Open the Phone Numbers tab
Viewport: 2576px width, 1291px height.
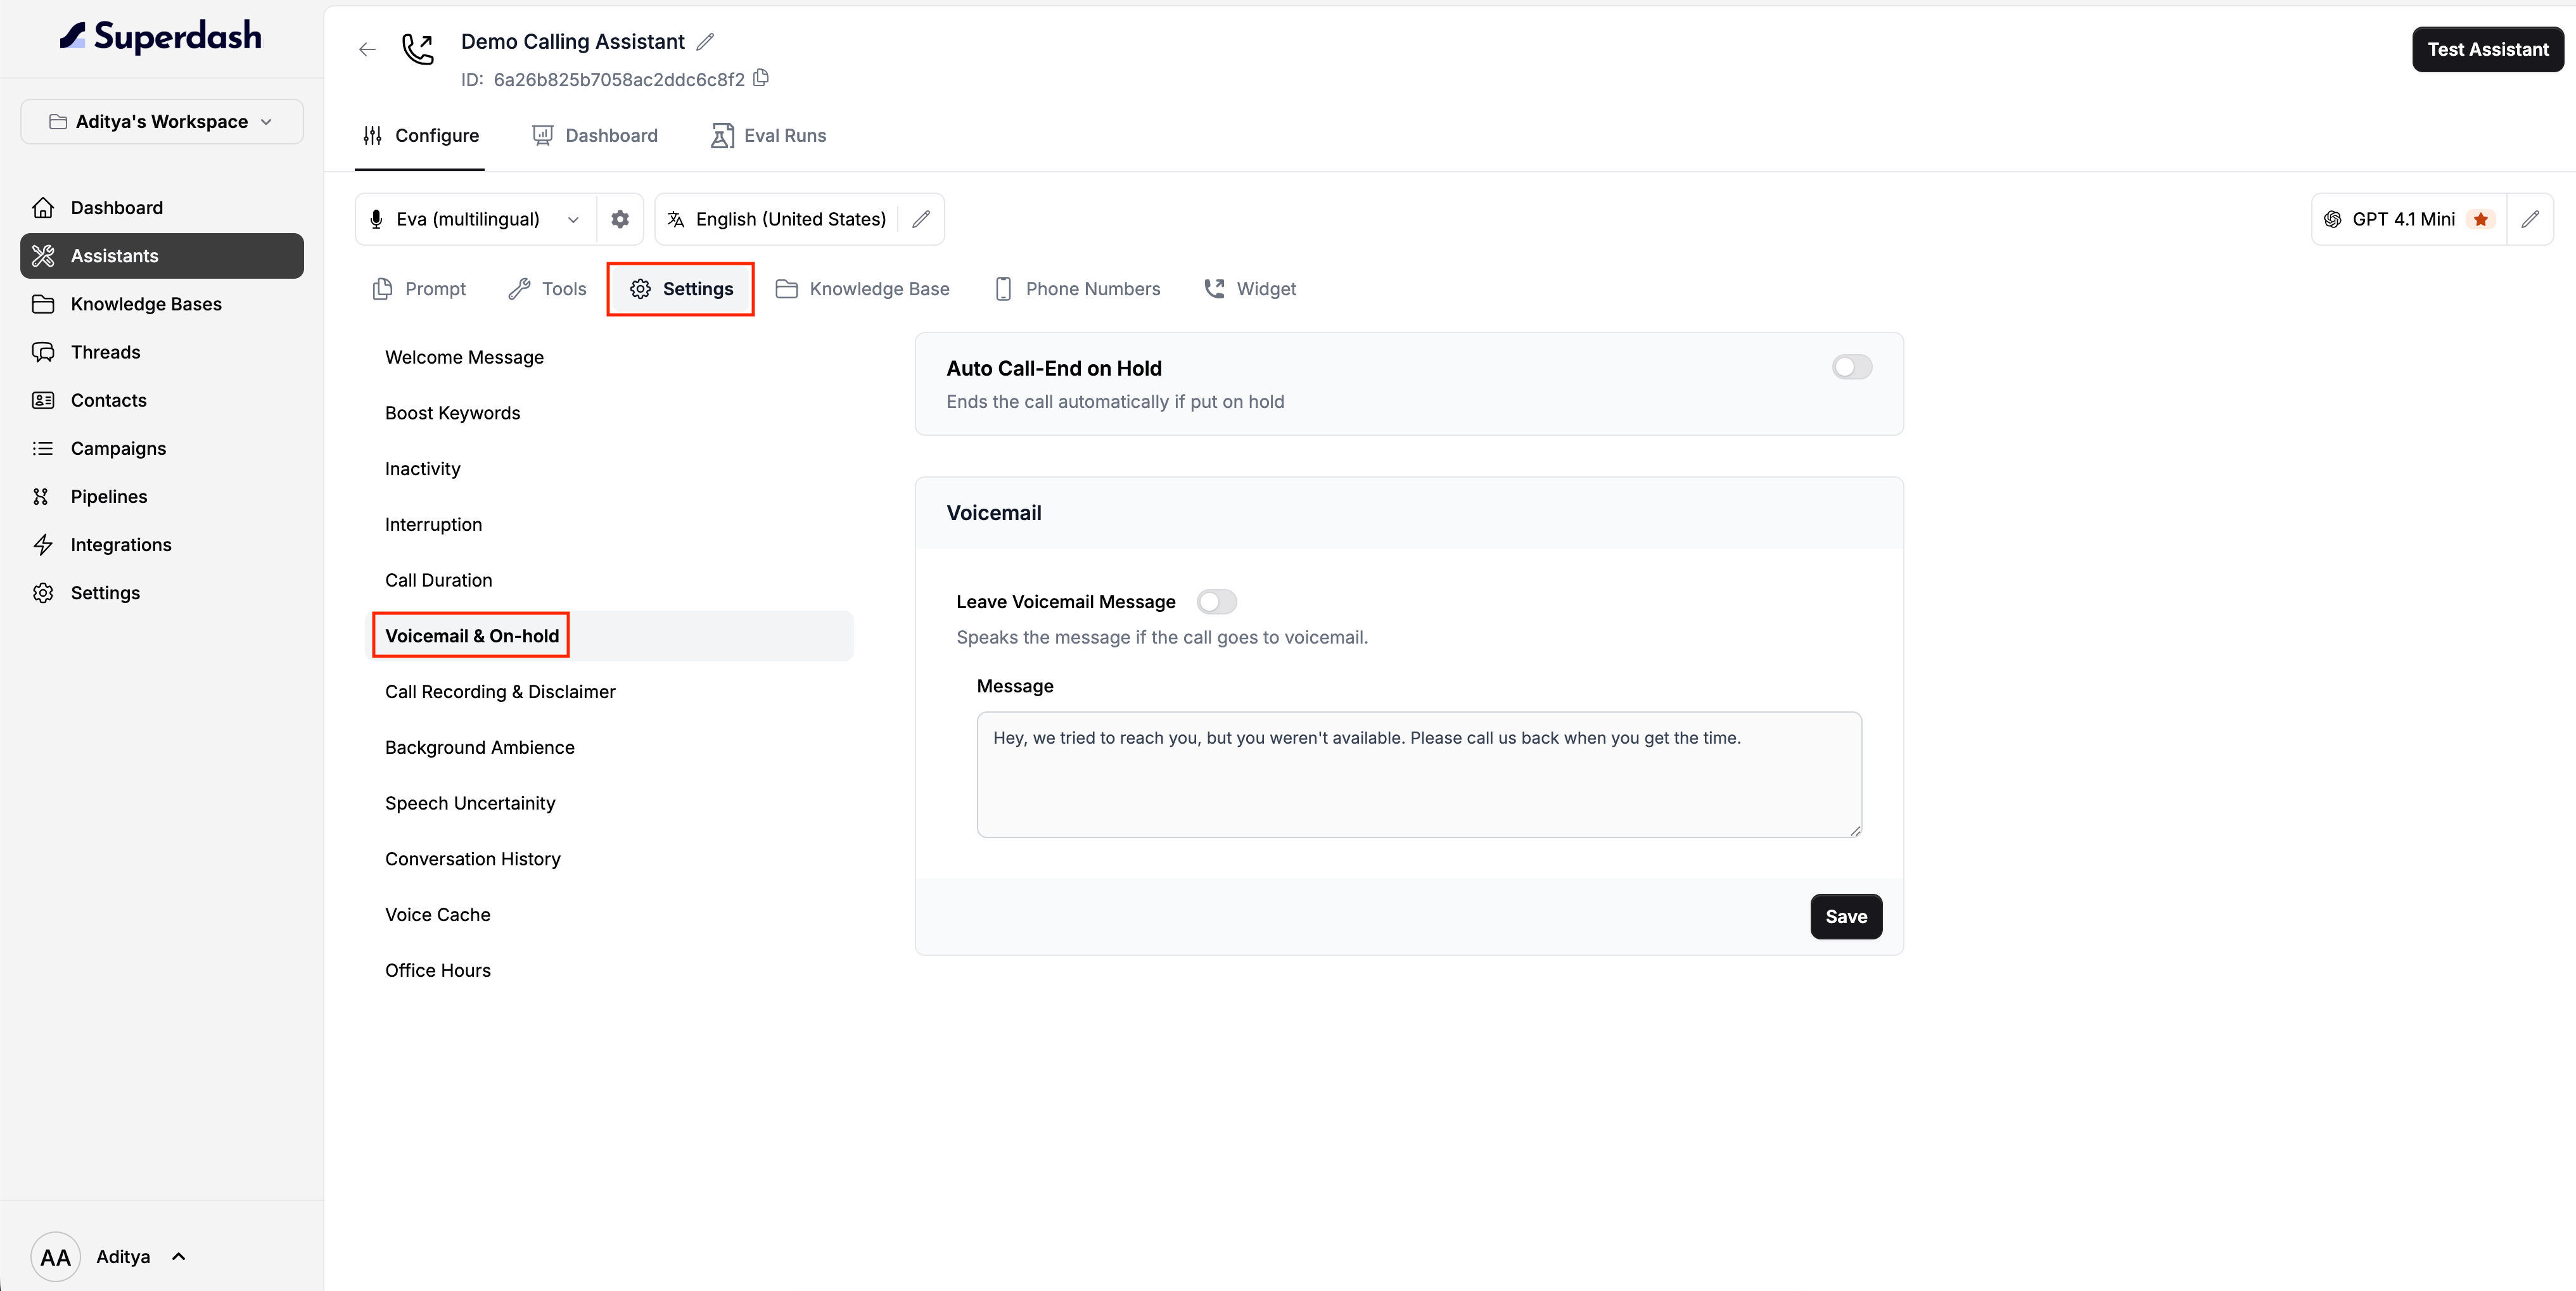(x=1077, y=289)
